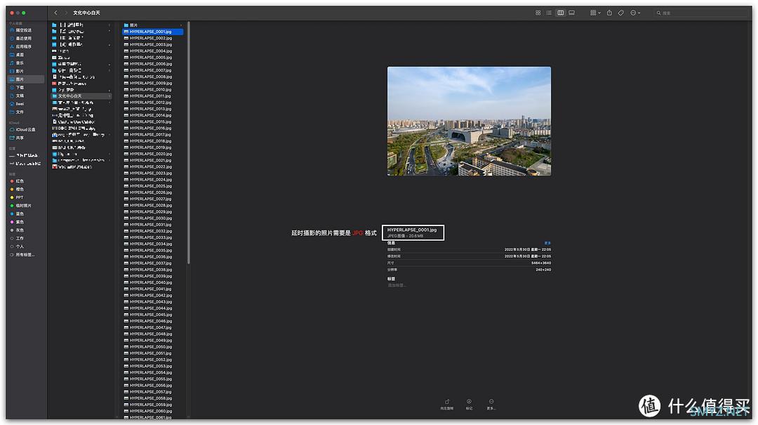The height and width of the screenshot is (425, 758).
Task: Click the 标记 markup preview action
Action: pyautogui.click(x=469, y=405)
